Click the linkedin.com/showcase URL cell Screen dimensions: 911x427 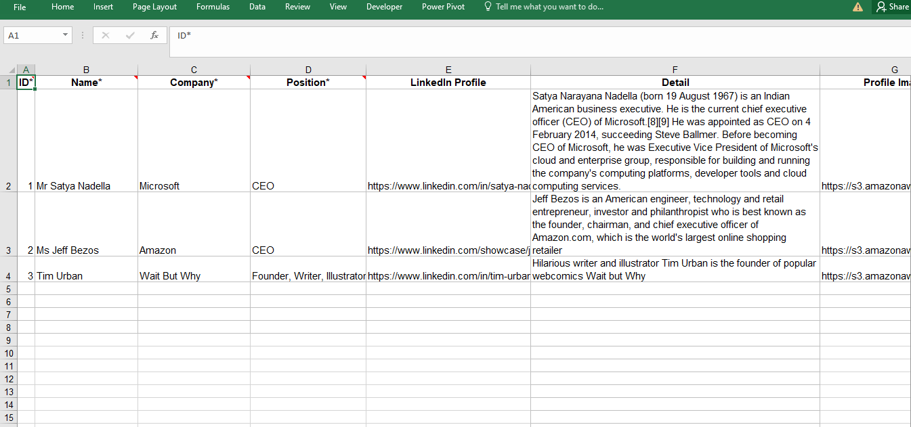[448, 224]
